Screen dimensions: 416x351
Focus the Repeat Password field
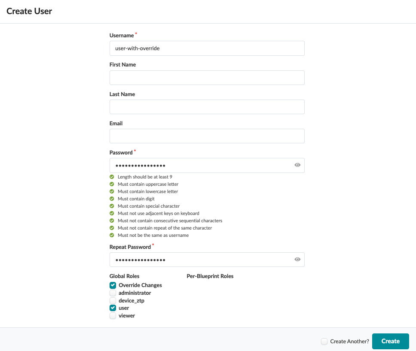point(200,260)
